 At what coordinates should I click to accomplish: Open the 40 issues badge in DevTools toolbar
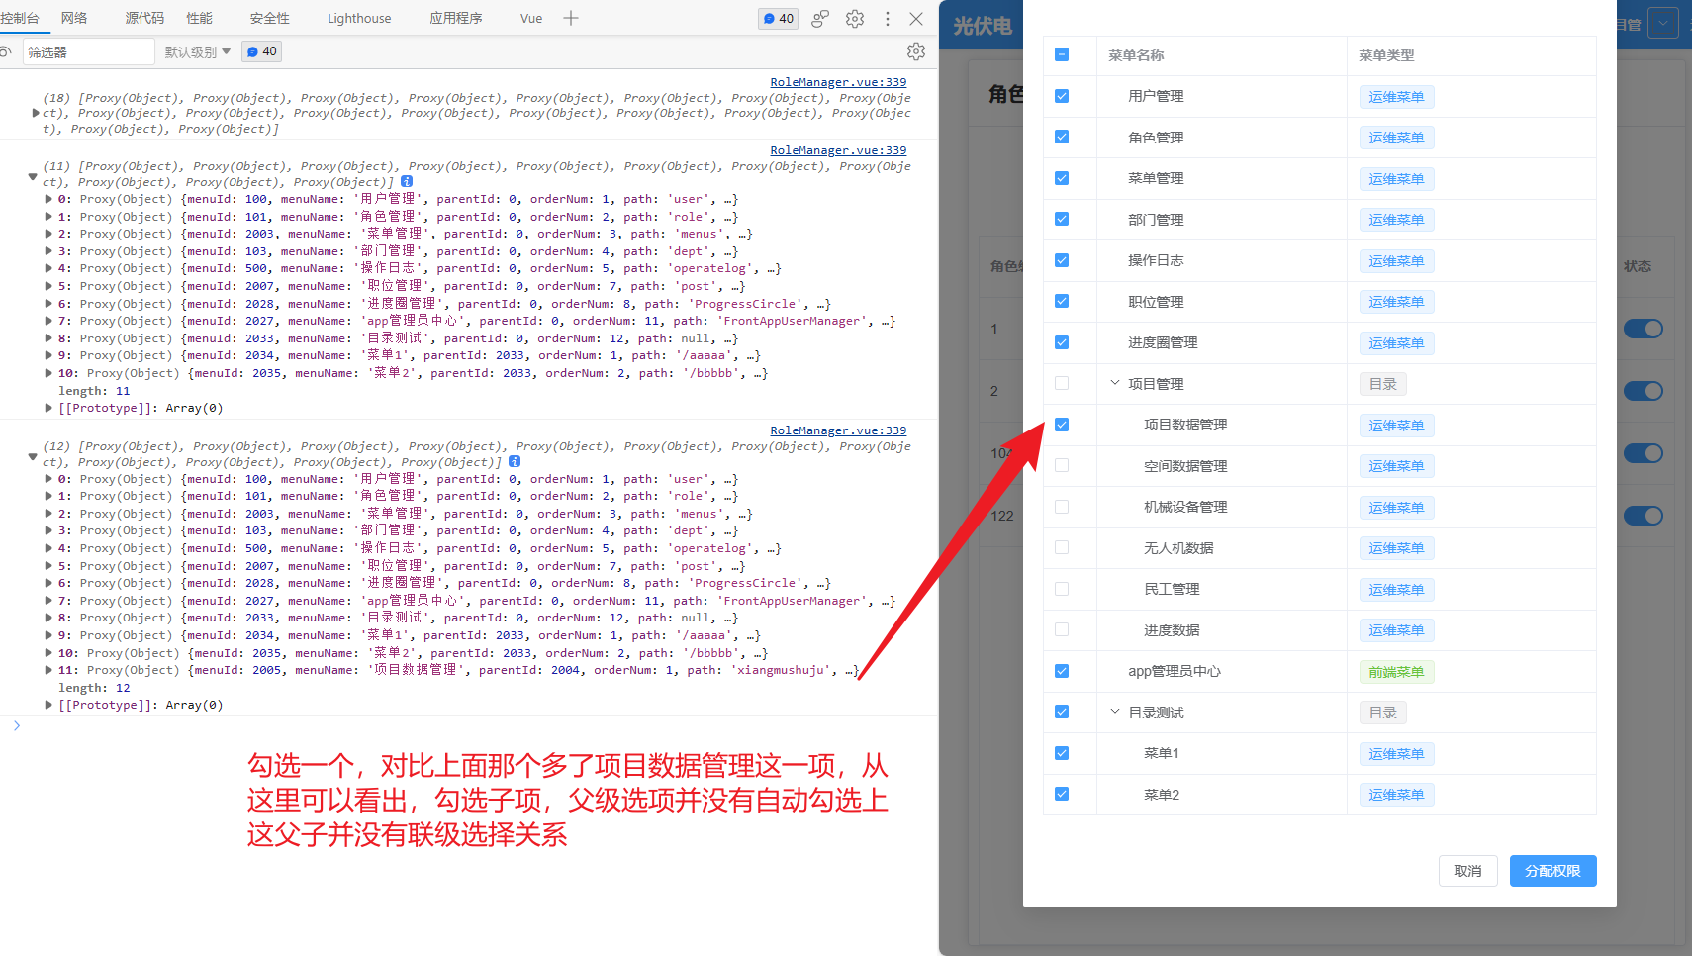point(779,19)
